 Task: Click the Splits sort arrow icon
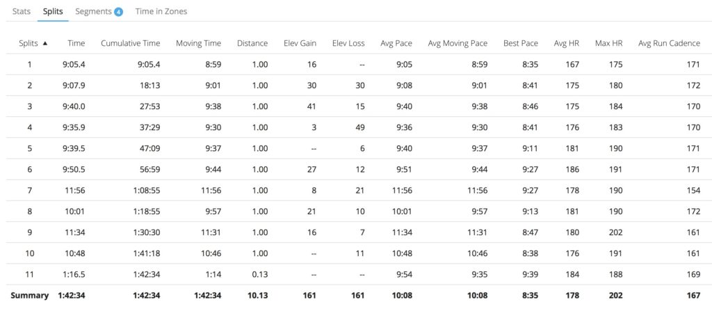coord(45,43)
